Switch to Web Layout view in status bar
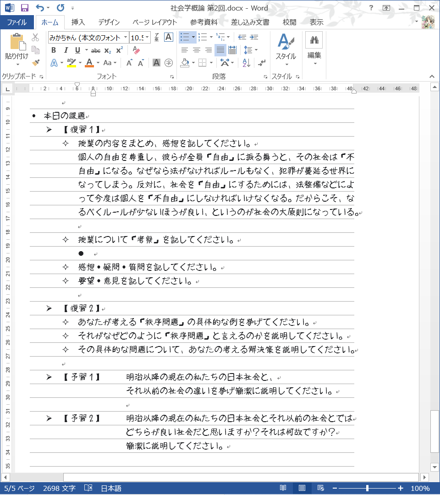 [x=321, y=488]
